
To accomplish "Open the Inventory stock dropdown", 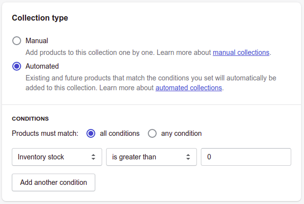I will [57, 157].
